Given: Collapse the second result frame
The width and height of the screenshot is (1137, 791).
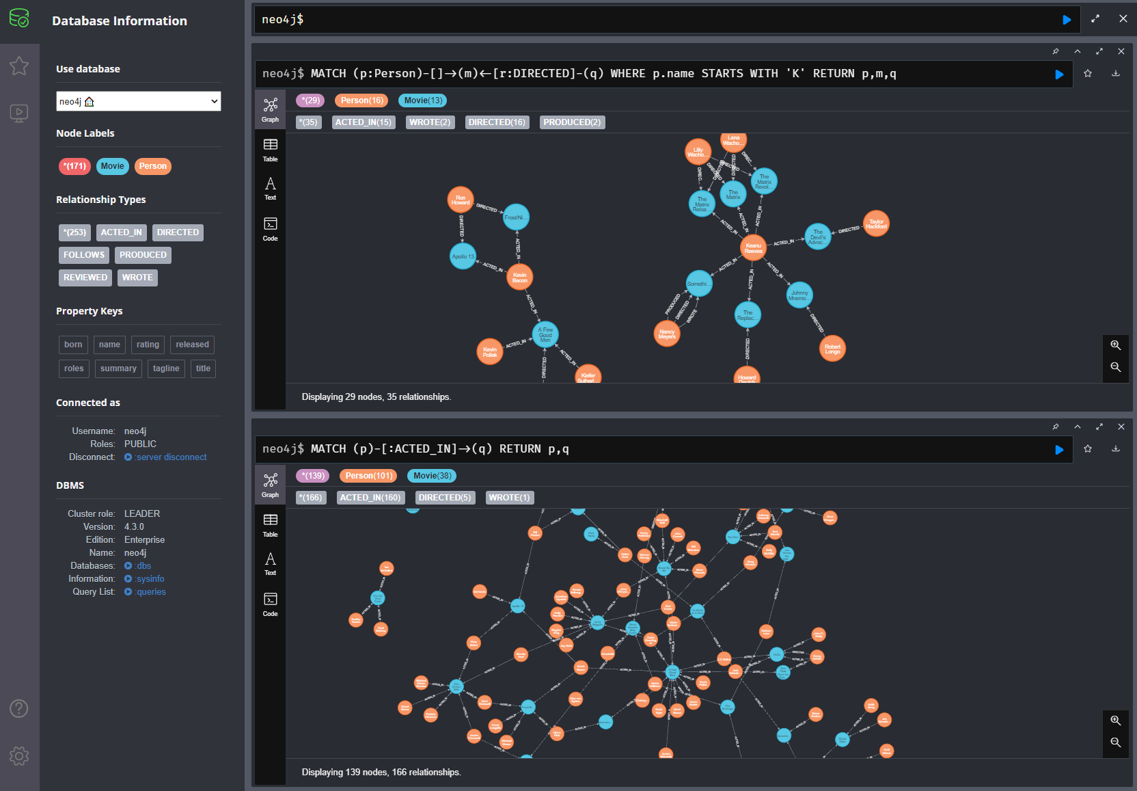Looking at the screenshot, I should click(x=1078, y=427).
